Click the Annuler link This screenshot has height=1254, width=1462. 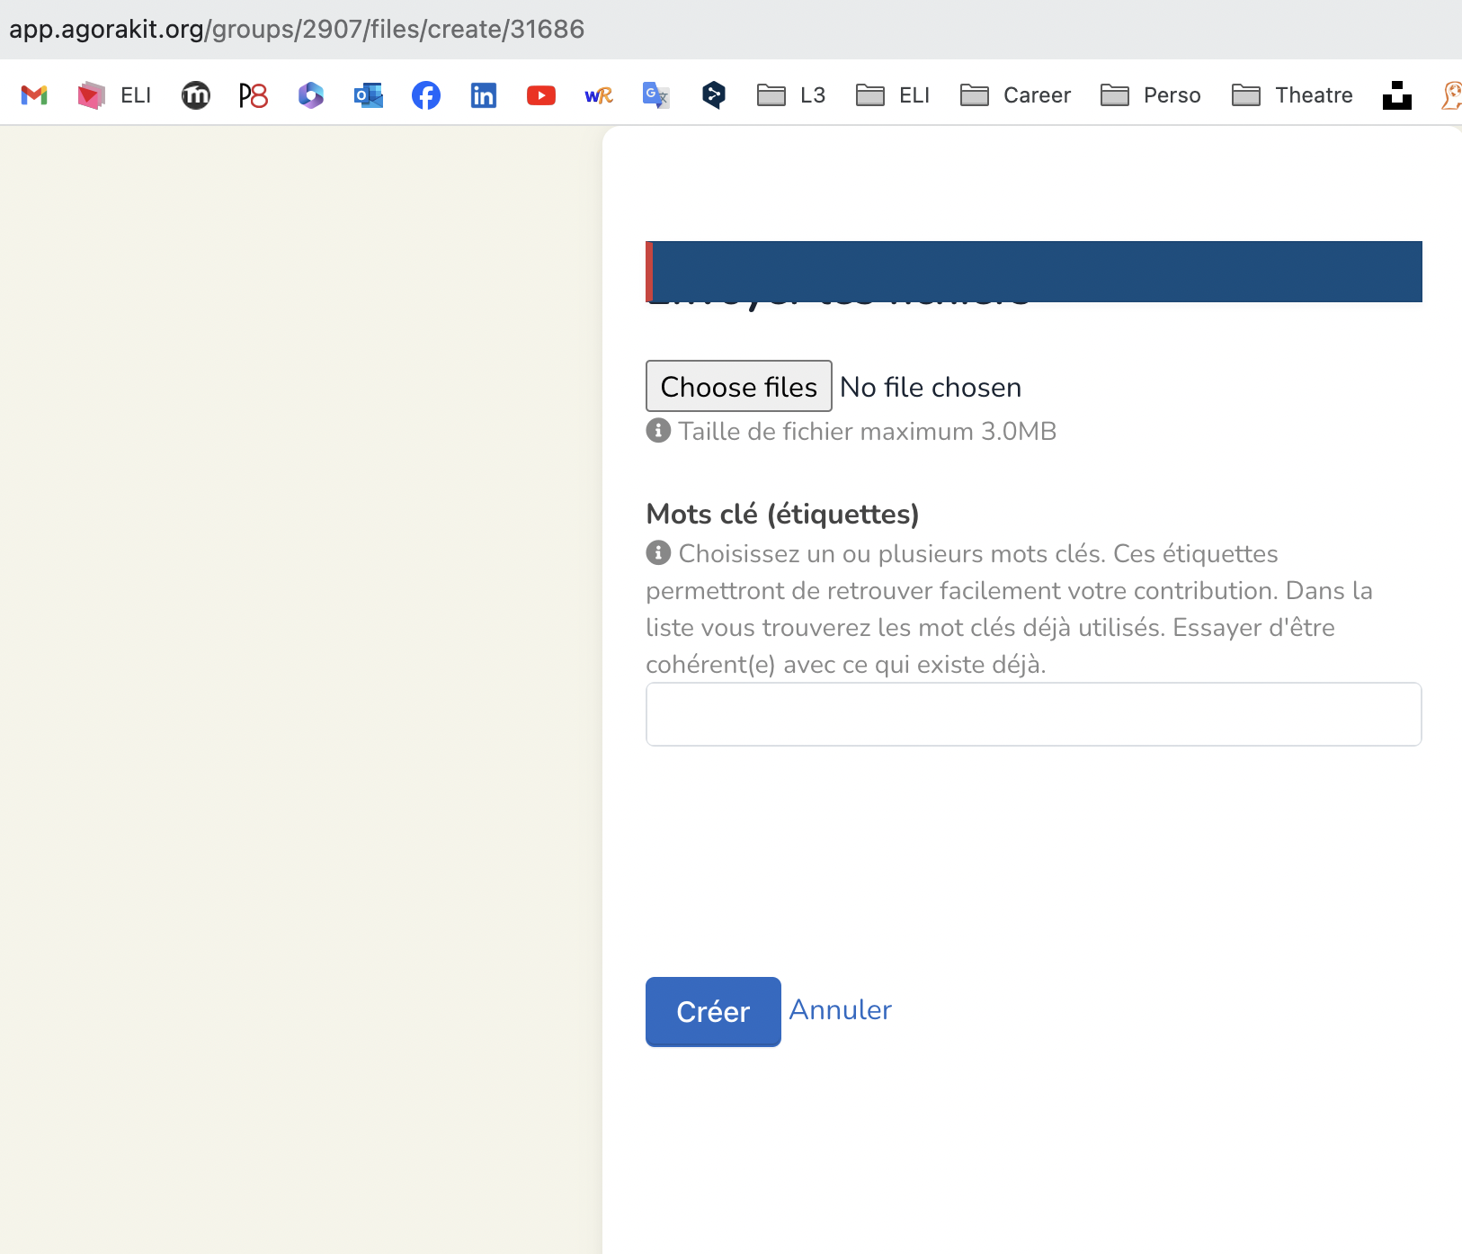[x=840, y=1010]
